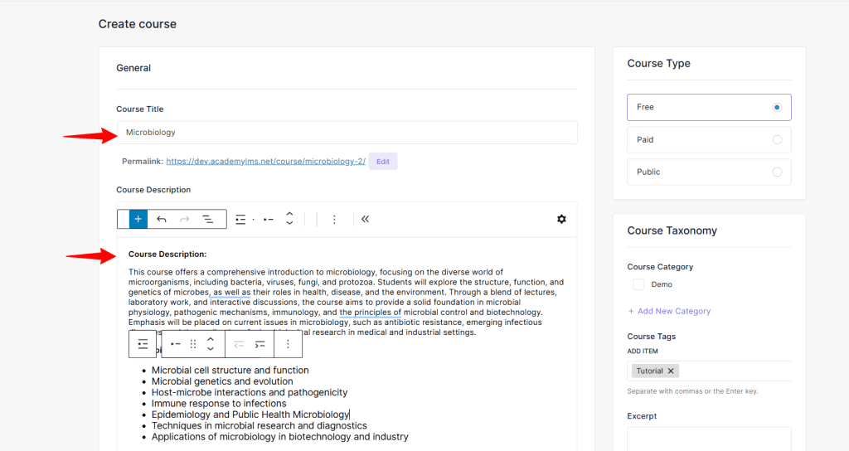Open options menu in top editor toolbar

pos(334,219)
